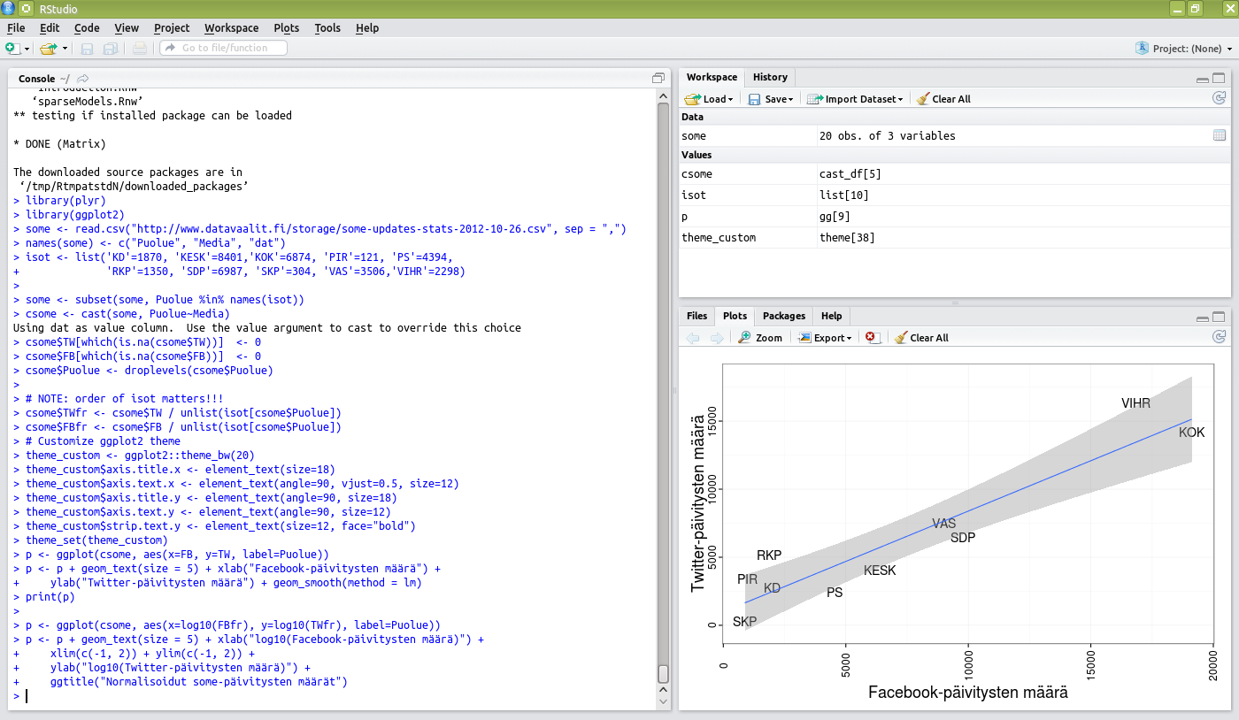Expand the recent files dropdown arrow
The width and height of the screenshot is (1239, 720).
[65, 49]
